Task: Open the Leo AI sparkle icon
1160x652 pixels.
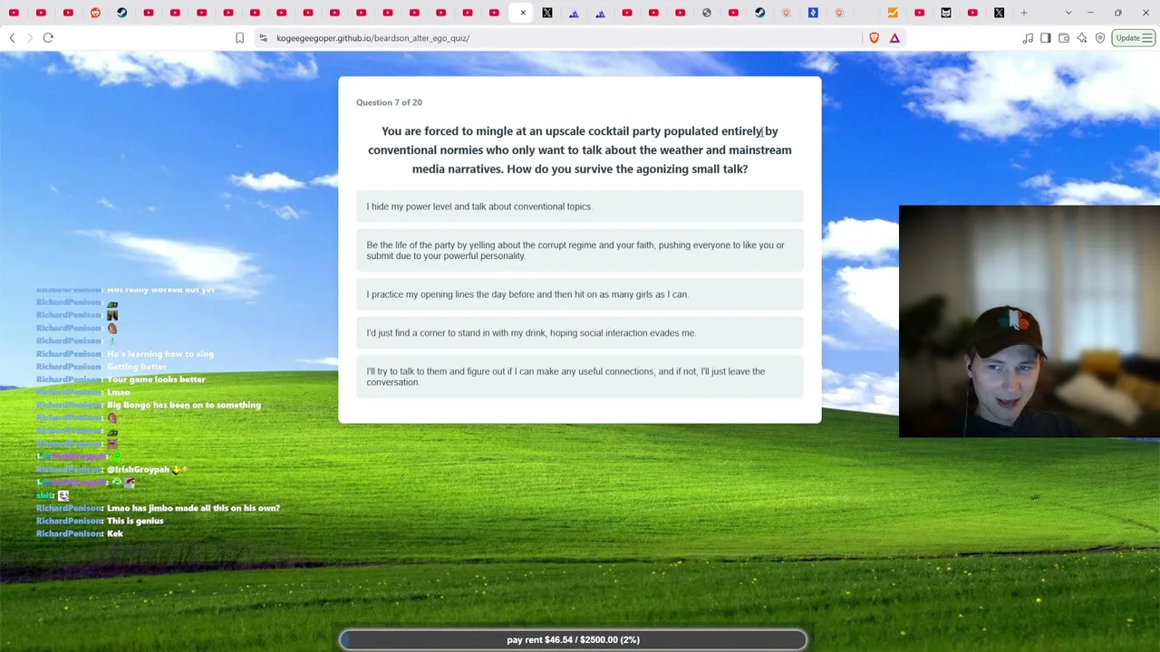Action: click(x=1082, y=38)
